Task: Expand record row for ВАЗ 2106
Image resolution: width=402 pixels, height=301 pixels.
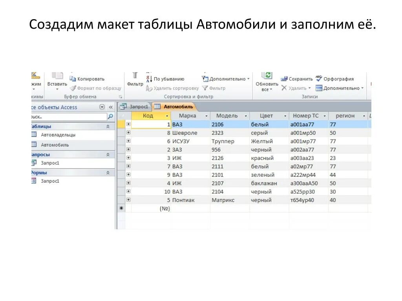Action: pyautogui.click(x=129, y=124)
